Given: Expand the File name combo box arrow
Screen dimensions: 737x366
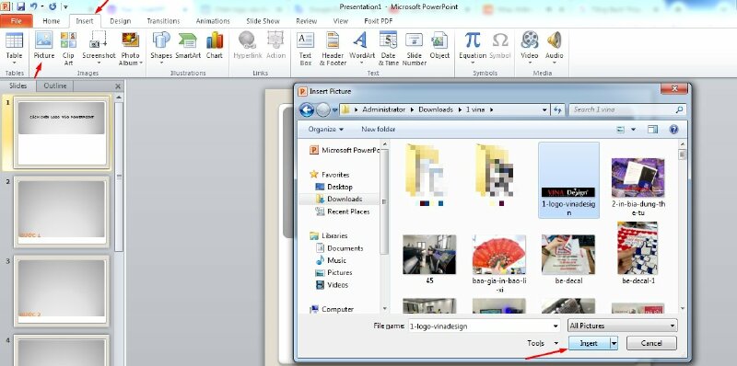Looking at the screenshot, I should [556, 326].
